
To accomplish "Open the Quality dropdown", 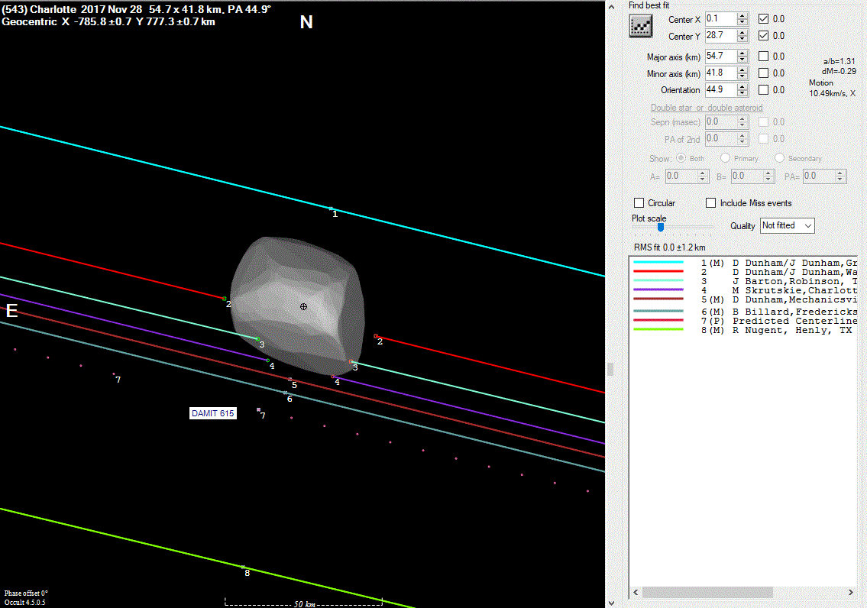I will (x=787, y=225).
